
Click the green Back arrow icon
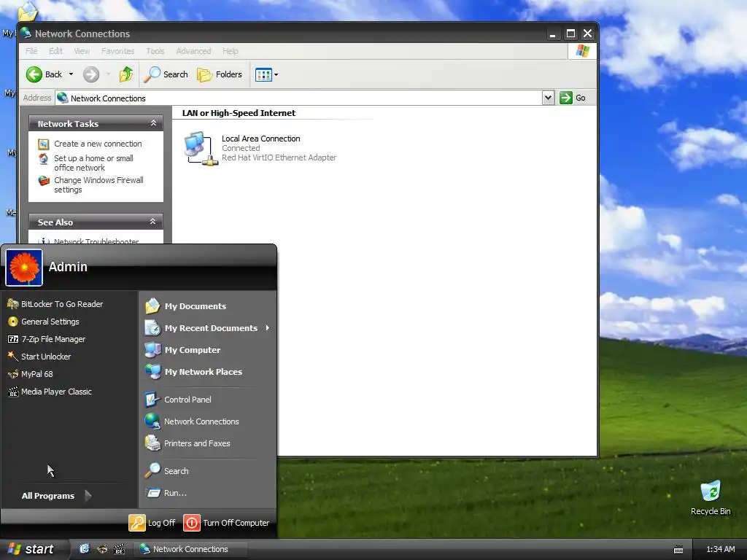pos(34,74)
